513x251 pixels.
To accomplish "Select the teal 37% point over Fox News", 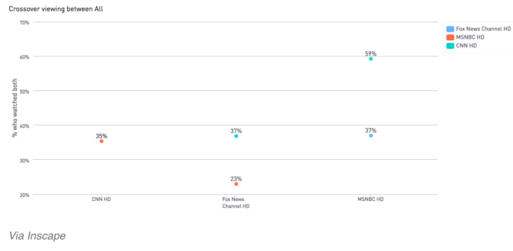I will pos(236,136).
